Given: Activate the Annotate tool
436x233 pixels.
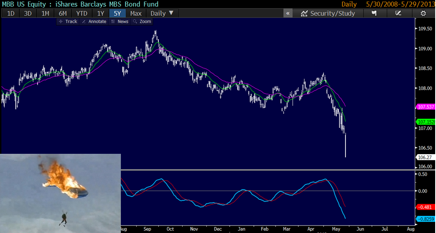Looking at the screenshot, I should tap(94, 21).
